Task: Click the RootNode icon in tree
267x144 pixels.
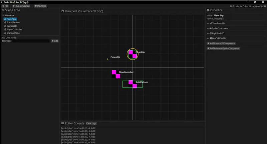Action: click(3, 15)
